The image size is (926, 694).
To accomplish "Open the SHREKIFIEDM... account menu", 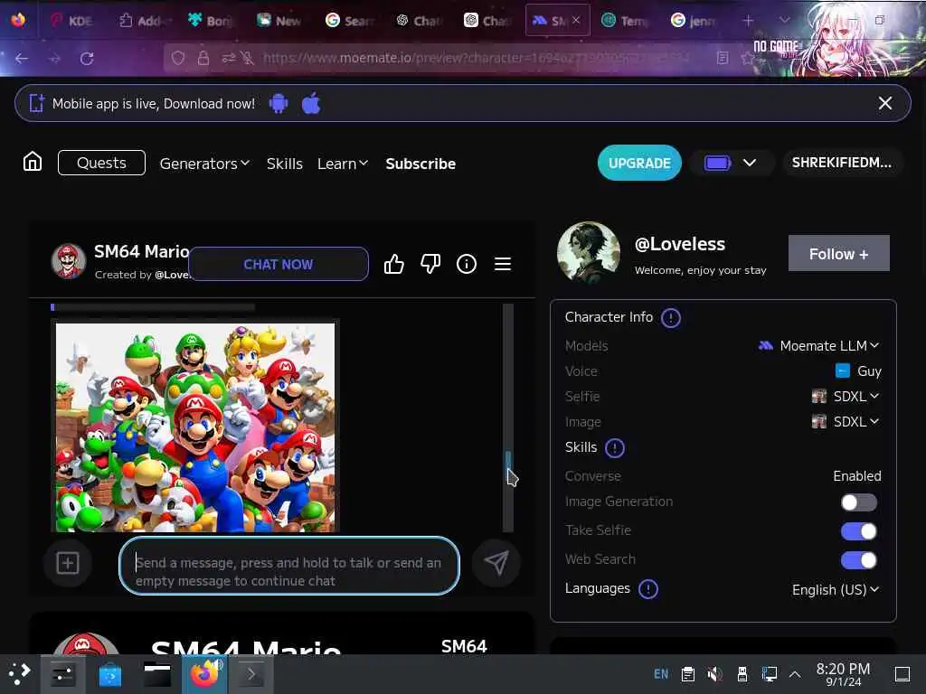I will [x=842, y=163].
